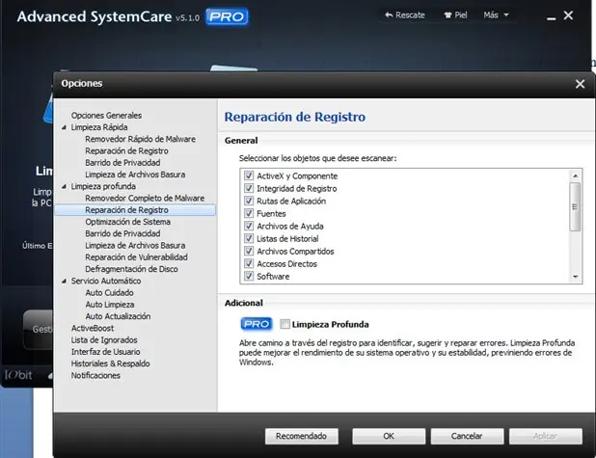
Task: Select Opciones Generales in the tree
Action: coord(106,116)
